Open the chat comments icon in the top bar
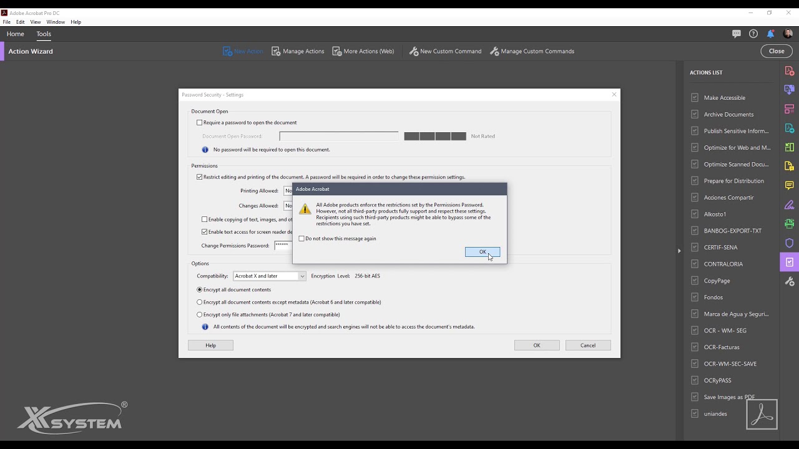 [737, 34]
